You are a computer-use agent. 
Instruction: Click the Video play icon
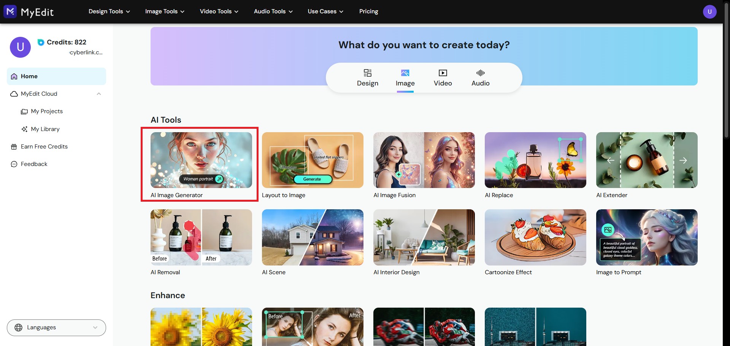pos(443,73)
